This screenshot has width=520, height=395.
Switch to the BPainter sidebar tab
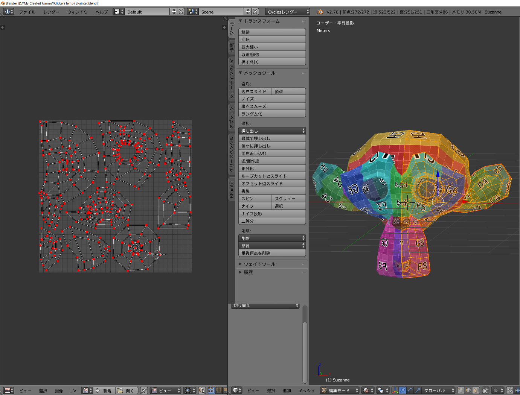232,189
